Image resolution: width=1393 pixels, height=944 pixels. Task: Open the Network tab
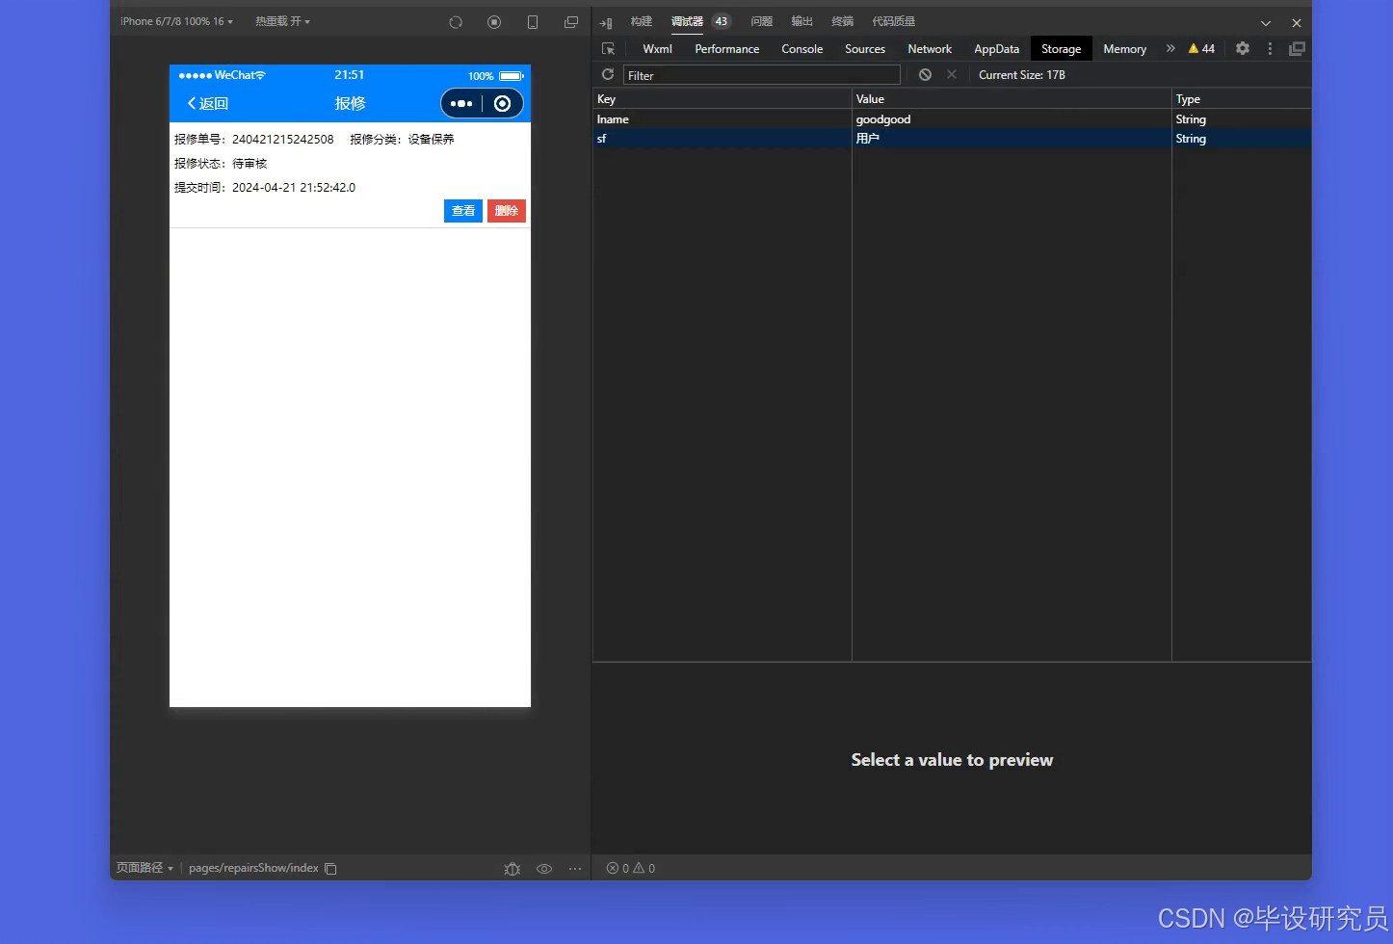pyautogui.click(x=930, y=49)
